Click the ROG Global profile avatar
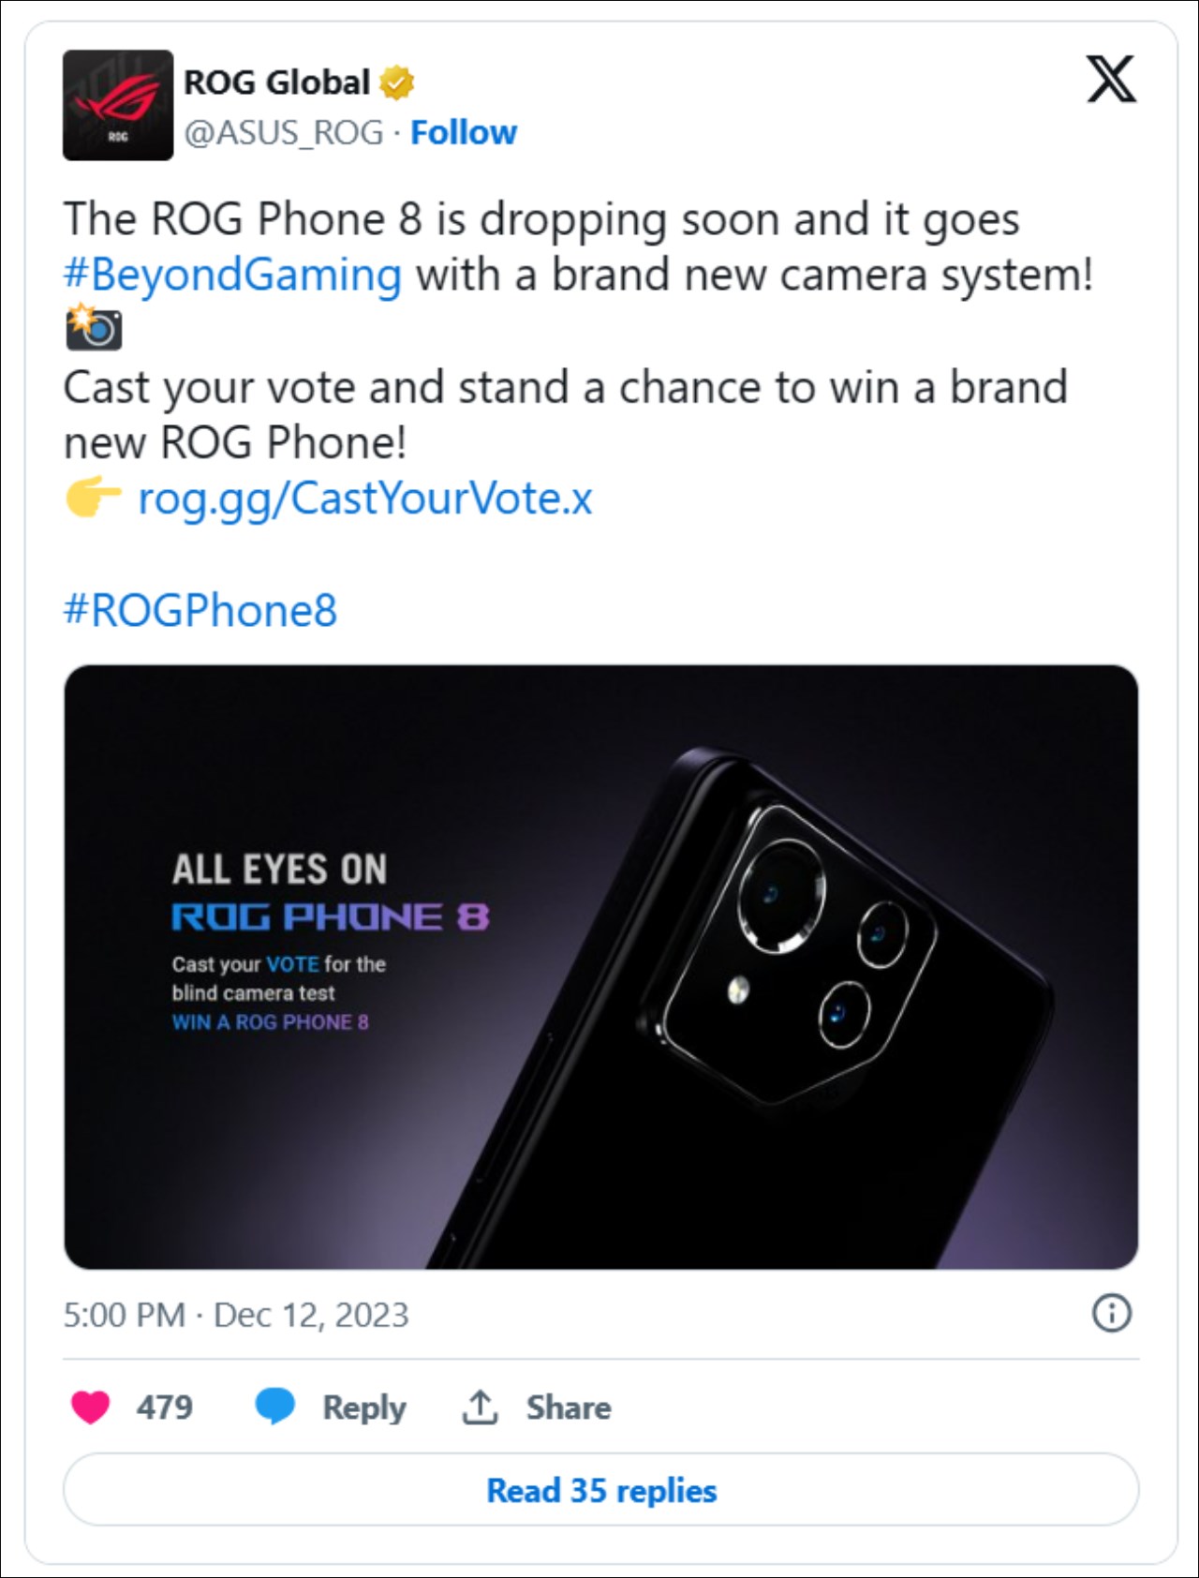The width and height of the screenshot is (1199, 1578). coord(116,106)
